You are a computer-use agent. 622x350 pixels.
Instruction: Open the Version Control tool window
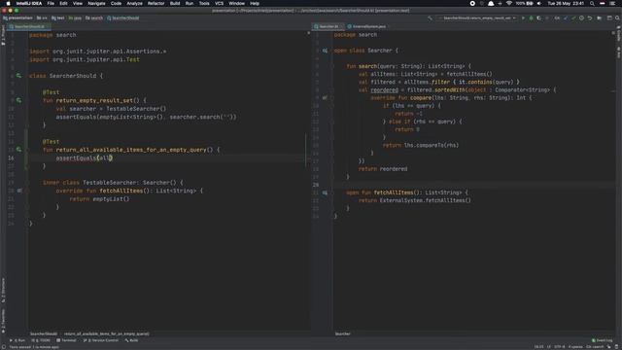(101, 340)
